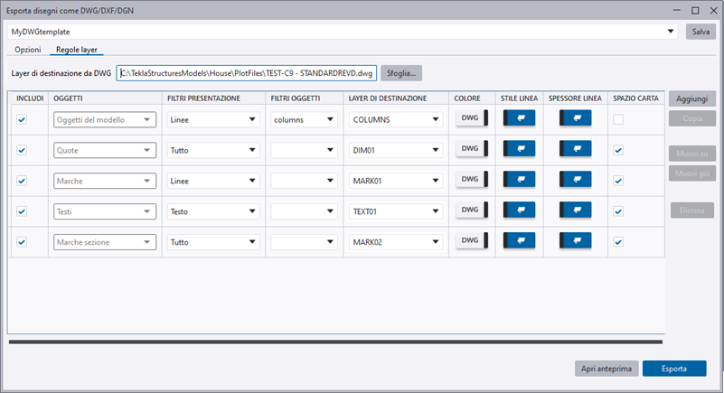Click the line style icon for MARK02 row

[519, 241]
